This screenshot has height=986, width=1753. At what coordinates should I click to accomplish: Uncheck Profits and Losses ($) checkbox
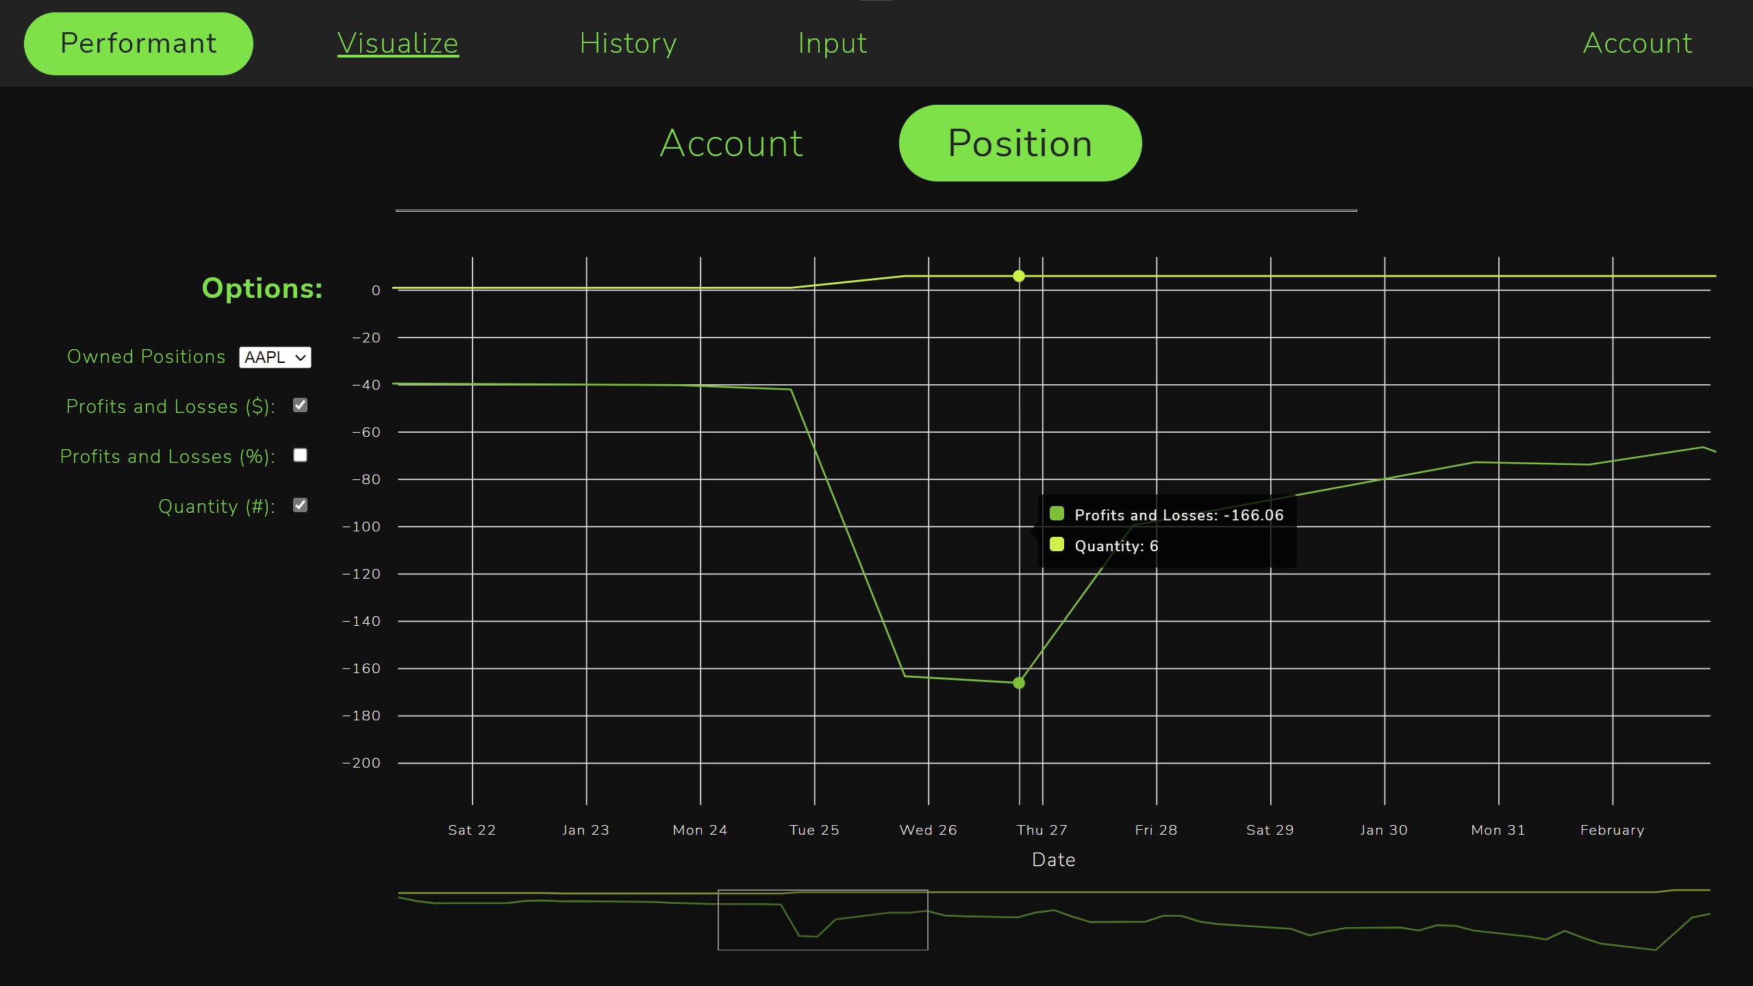coord(300,405)
